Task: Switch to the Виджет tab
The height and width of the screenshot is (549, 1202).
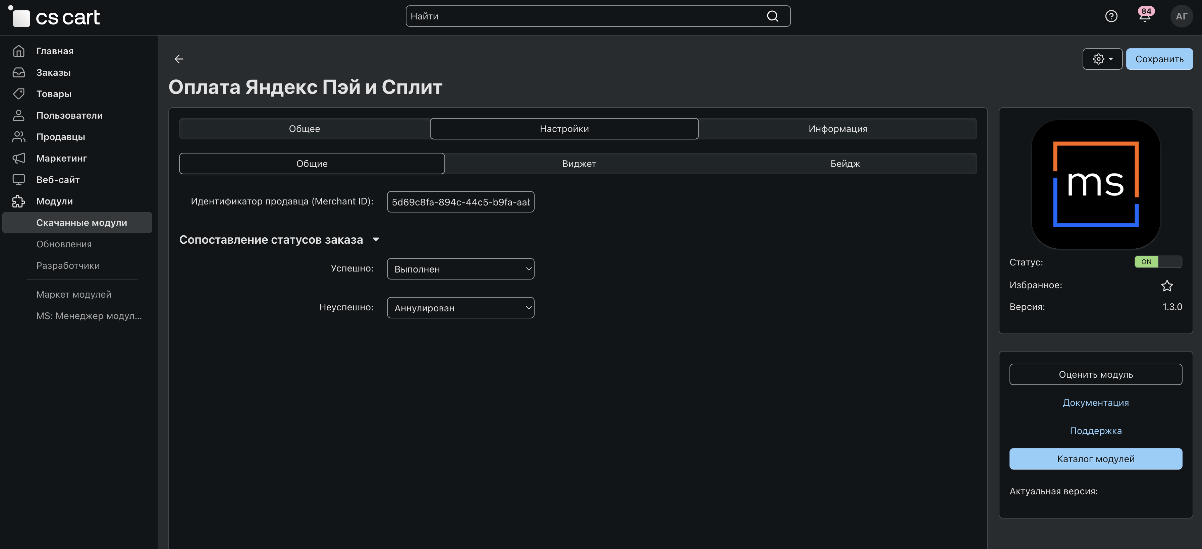Action: tap(579, 164)
